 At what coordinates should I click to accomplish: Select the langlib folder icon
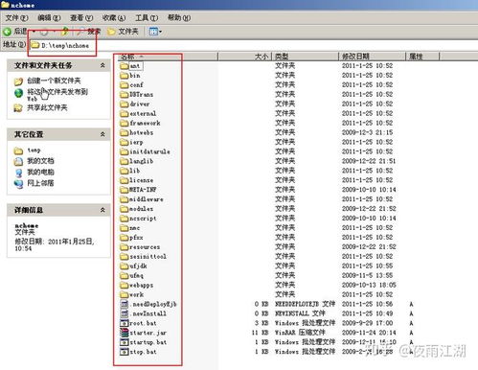(x=125, y=161)
